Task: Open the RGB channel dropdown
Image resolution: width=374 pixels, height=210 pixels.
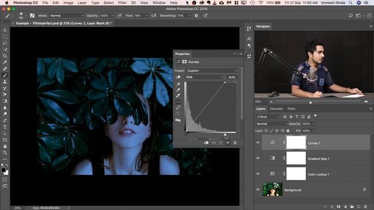Action: [204, 77]
